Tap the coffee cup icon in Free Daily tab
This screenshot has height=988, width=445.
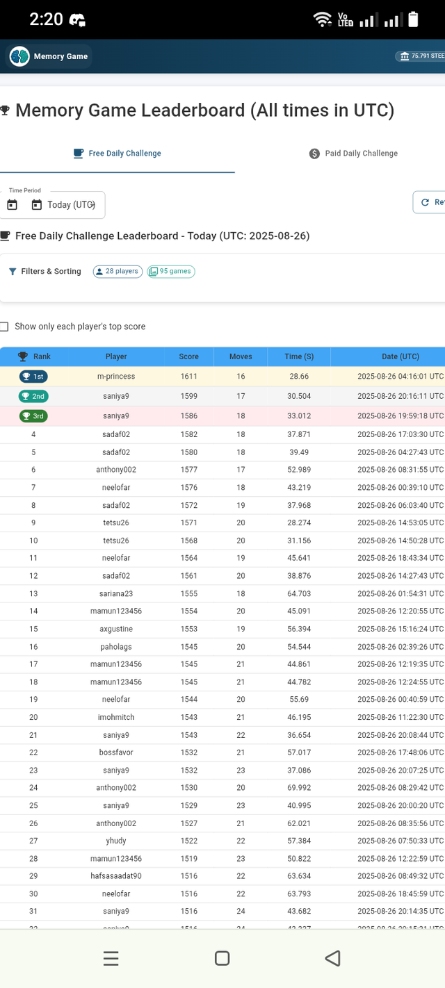click(79, 154)
